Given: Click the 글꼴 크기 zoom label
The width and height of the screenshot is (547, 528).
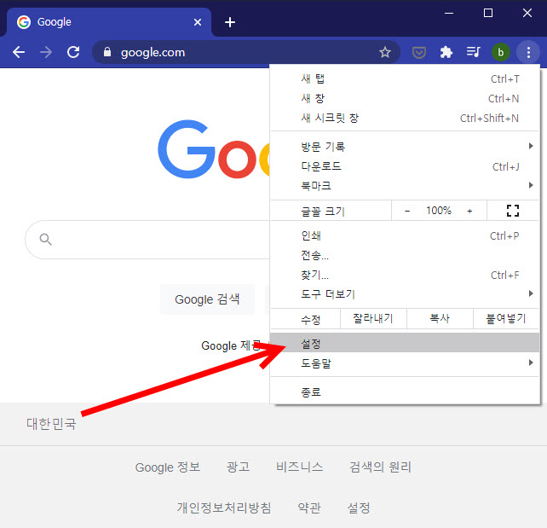Looking at the screenshot, I should tap(323, 212).
